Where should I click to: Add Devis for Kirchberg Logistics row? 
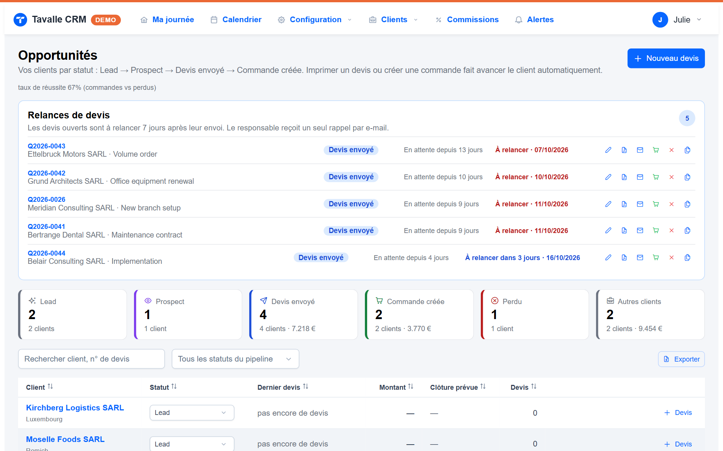[x=678, y=413]
